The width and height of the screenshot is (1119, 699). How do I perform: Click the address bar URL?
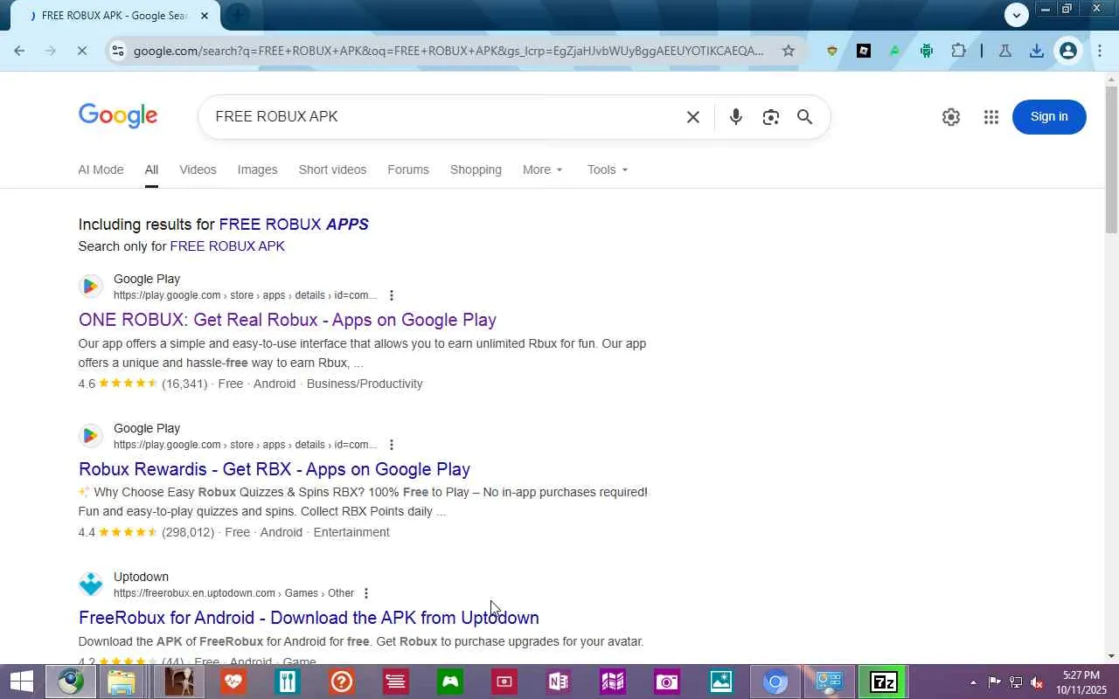448,51
